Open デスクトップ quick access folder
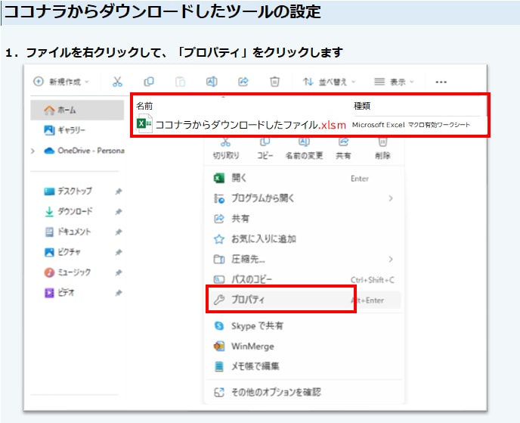 point(68,191)
